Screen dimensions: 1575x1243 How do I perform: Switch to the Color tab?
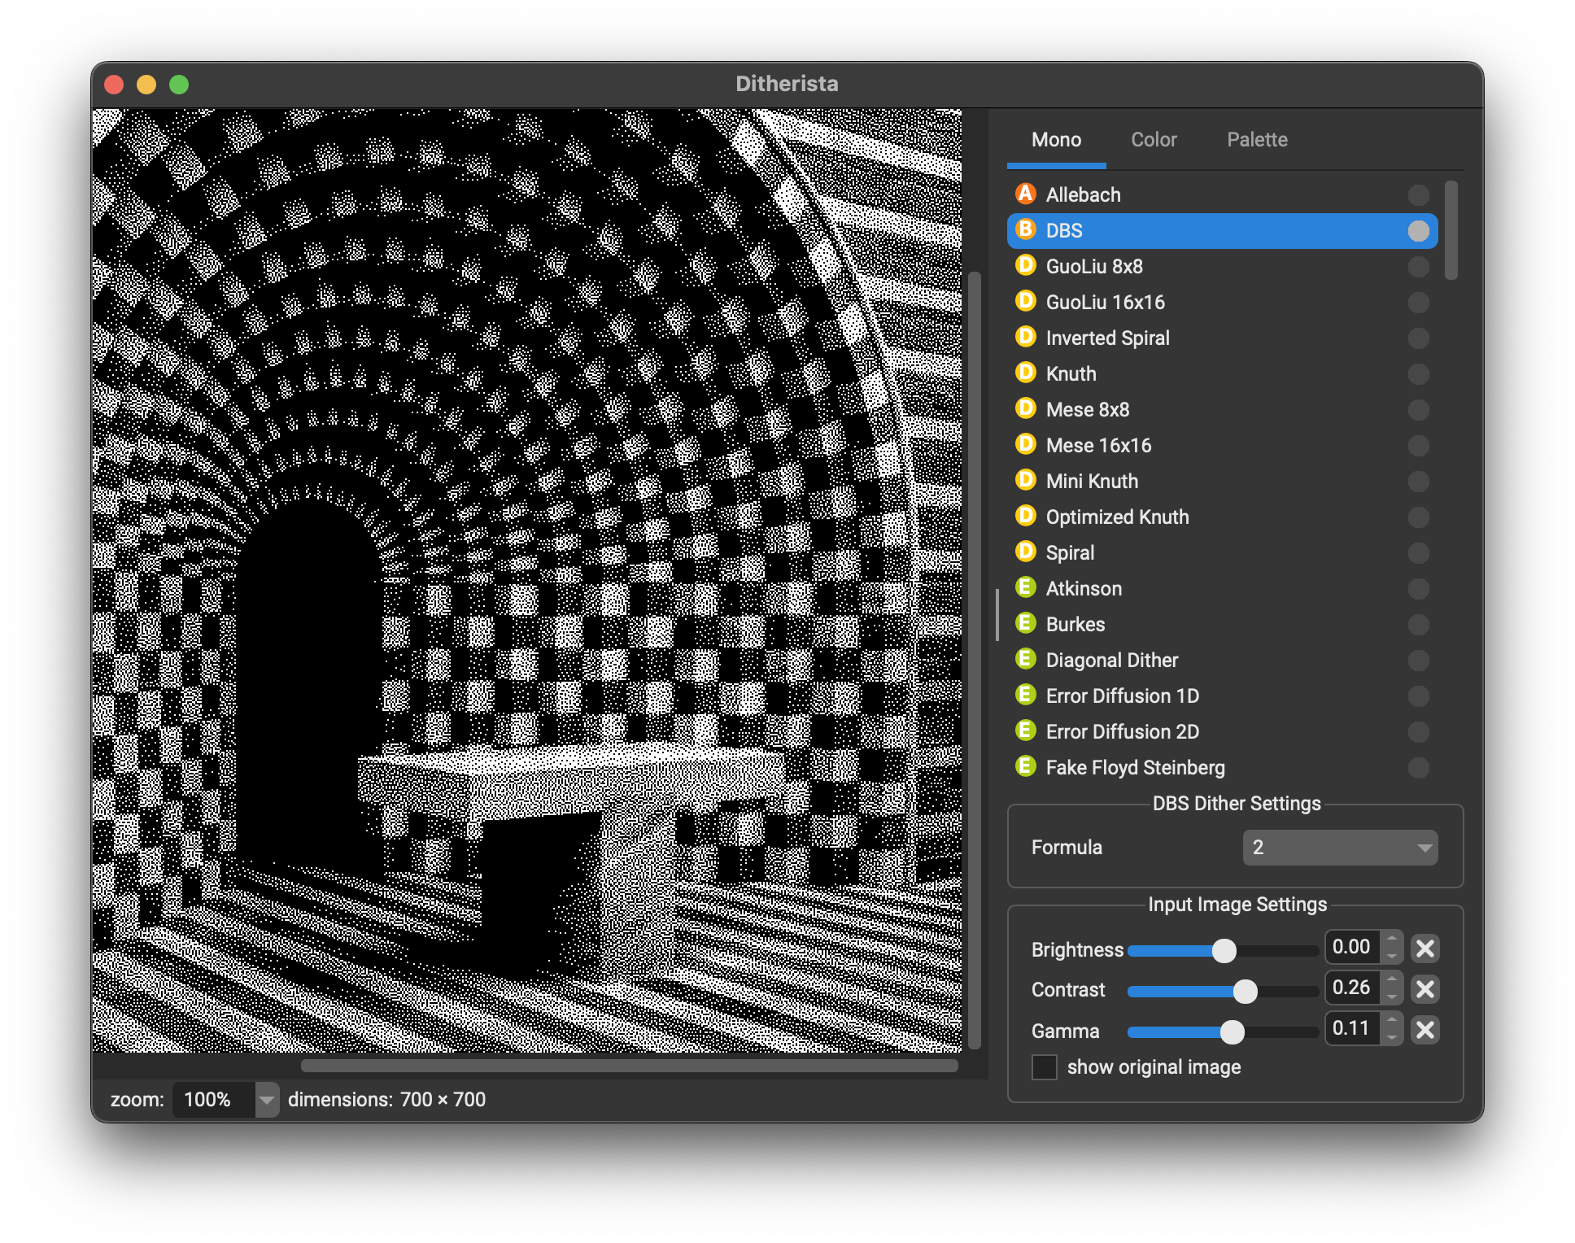[x=1153, y=140]
